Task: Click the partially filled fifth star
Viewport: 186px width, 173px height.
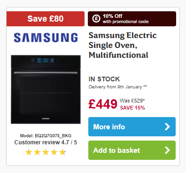Action: point(62,152)
